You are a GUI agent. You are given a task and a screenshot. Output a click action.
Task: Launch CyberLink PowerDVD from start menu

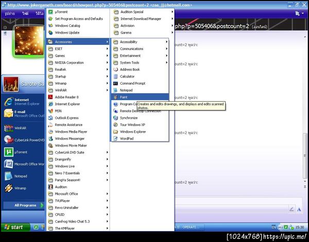(24, 140)
